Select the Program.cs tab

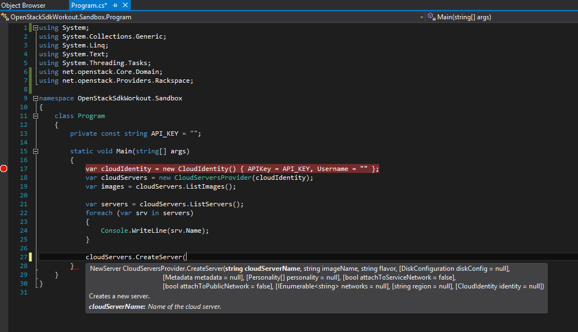tap(89, 6)
